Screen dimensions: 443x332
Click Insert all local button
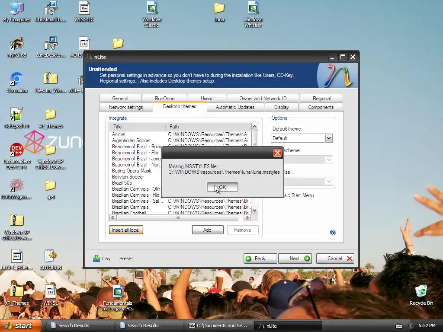tap(126, 230)
